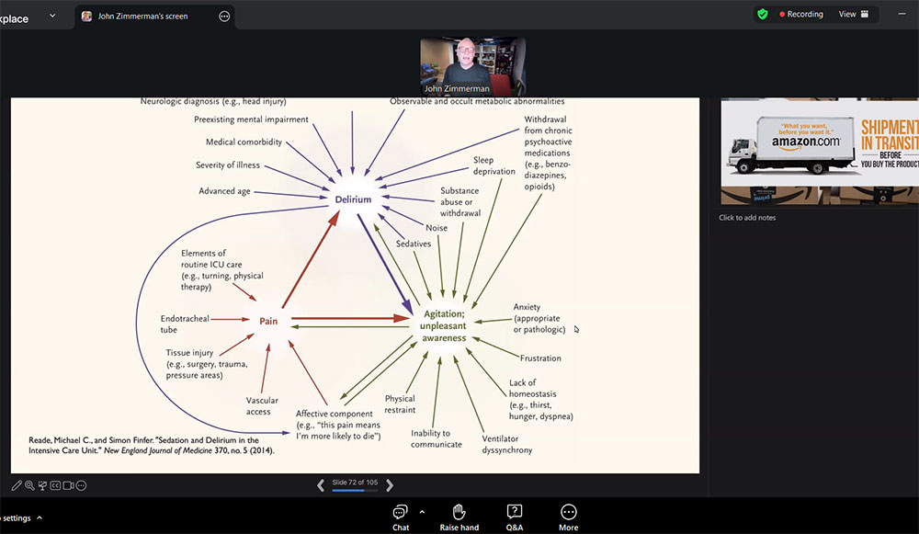Expand the Chat options caret

pyautogui.click(x=422, y=511)
